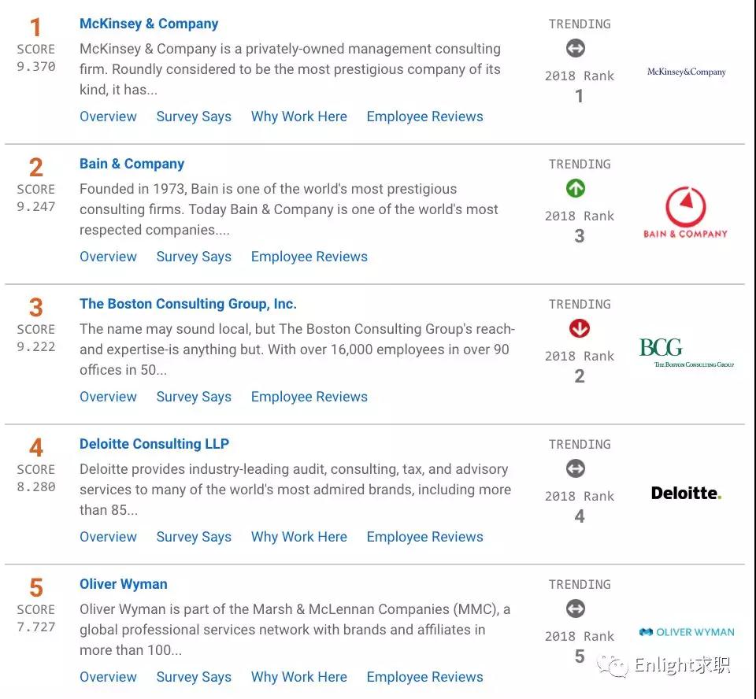This screenshot has height=699, width=756.
Task: Click the Oliver Wyman logo
Action: click(686, 632)
